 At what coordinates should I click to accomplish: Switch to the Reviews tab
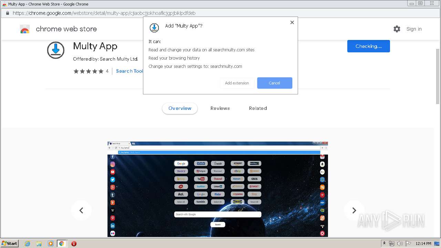point(220,108)
